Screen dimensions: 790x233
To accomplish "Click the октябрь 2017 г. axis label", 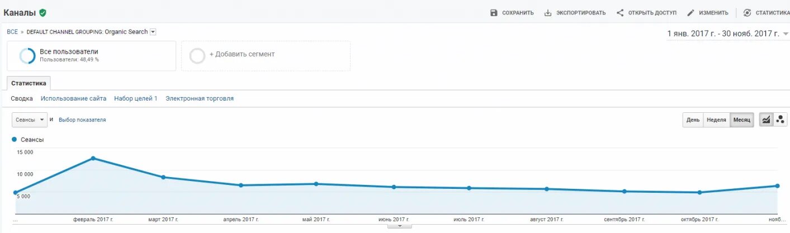I will (x=700, y=219).
